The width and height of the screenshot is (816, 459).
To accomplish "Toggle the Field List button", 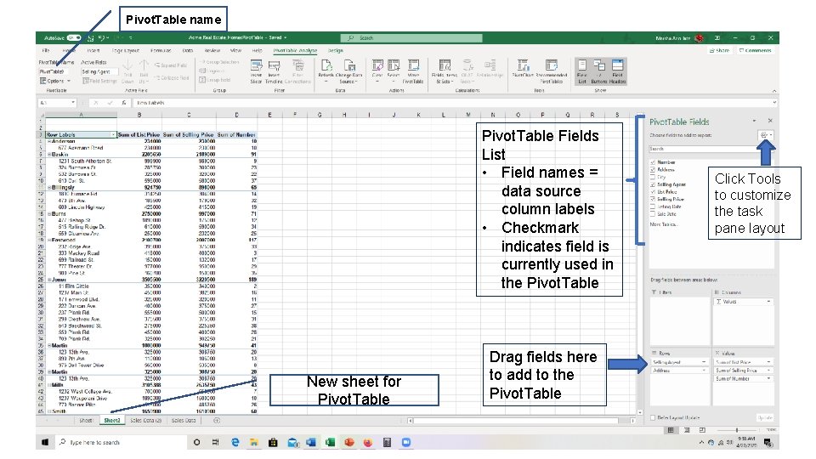I will 582,71.
